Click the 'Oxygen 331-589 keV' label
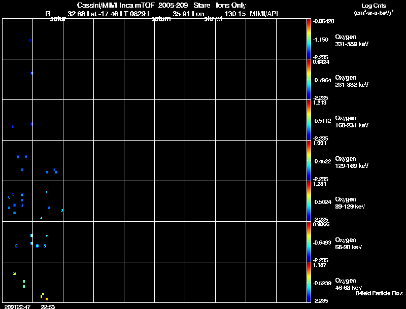This screenshot has width=406, height=309. [352, 41]
